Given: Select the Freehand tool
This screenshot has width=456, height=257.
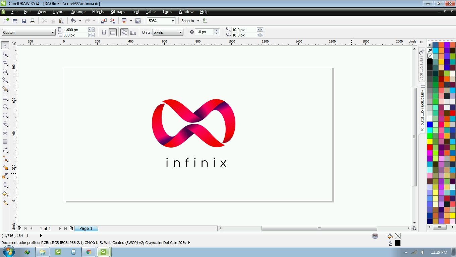Looking at the screenshot, I should (x=5, y=80).
